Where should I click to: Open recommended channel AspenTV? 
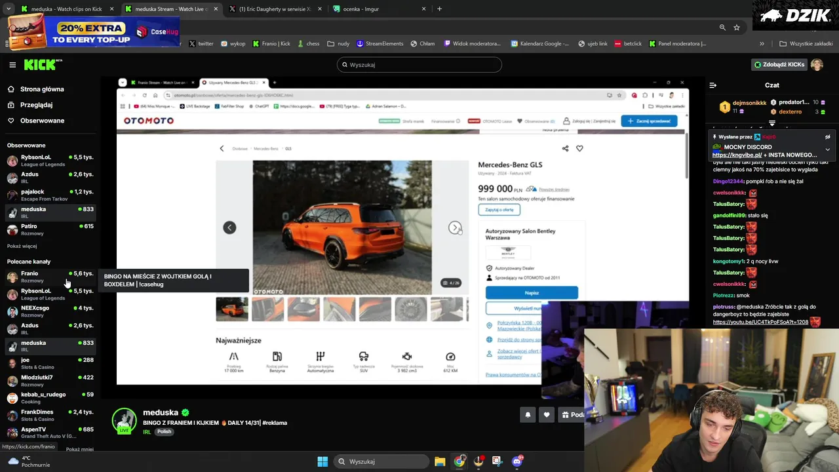(x=50, y=433)
